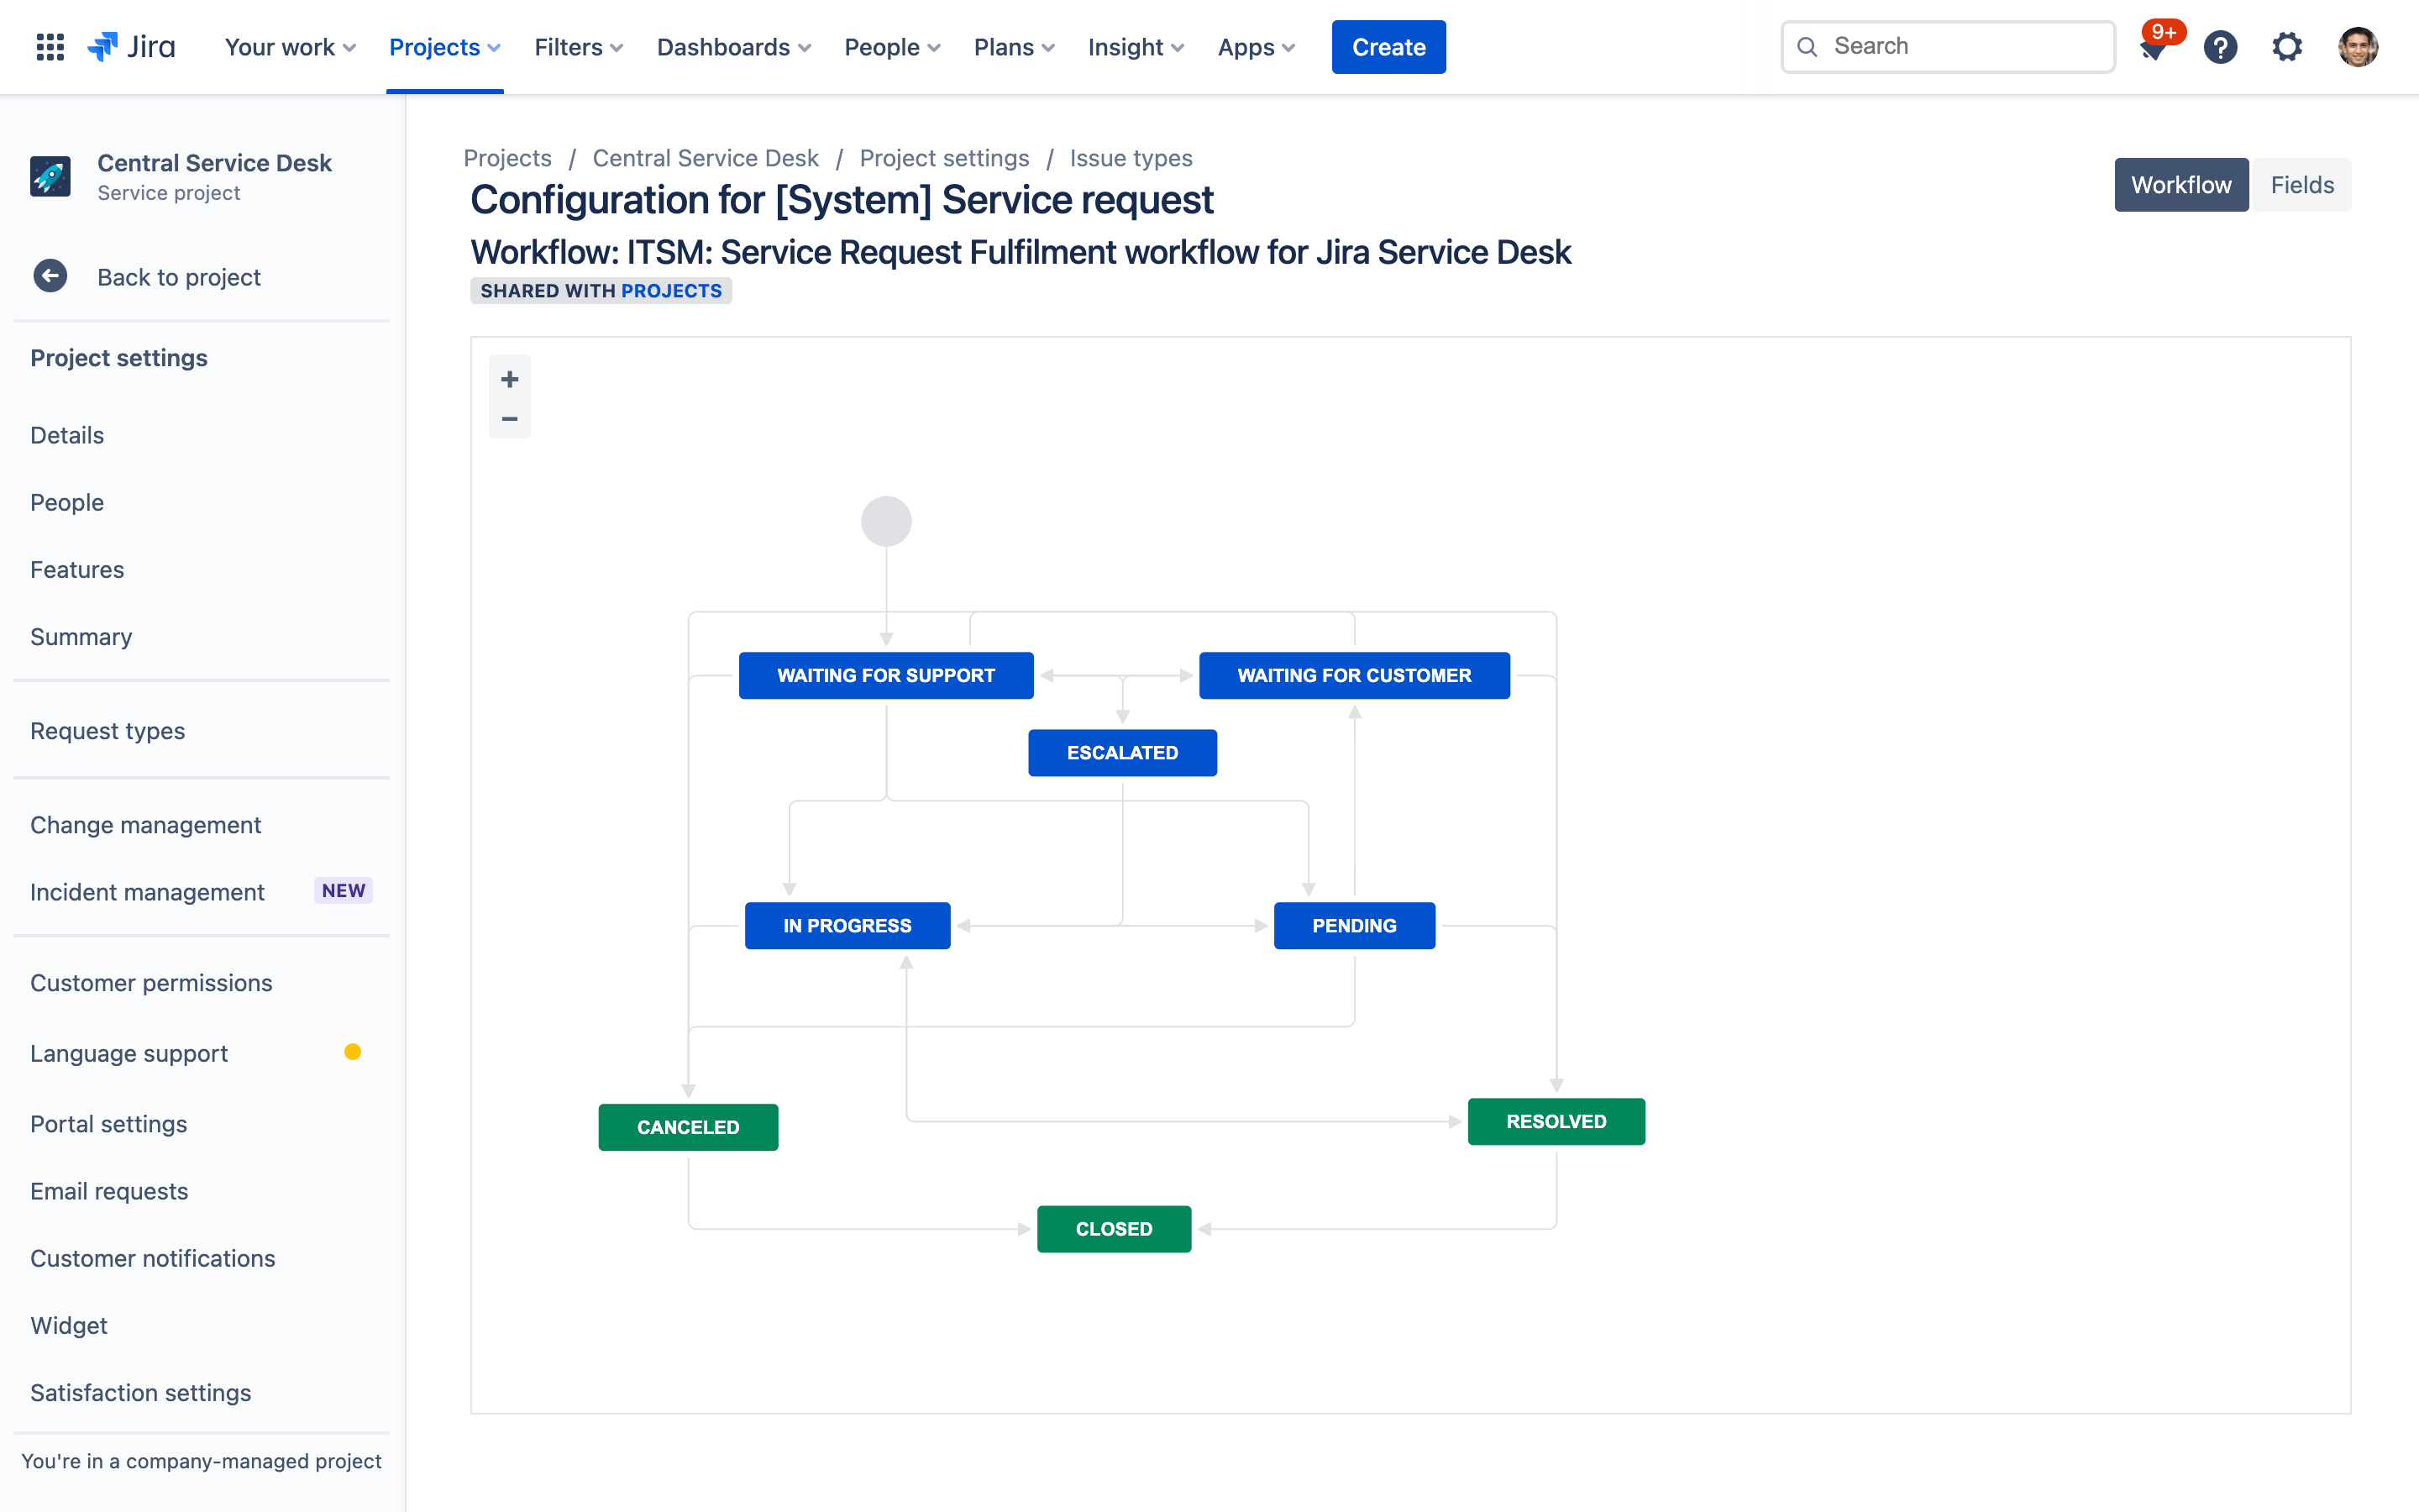Click the ESCALATED workflow status node
Screen dimensions: 2419x1512
pyautogui.click(x=1121, y=751)
